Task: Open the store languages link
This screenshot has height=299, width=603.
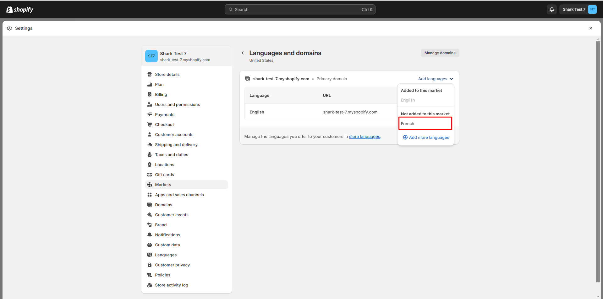Action: coord(365,136)
